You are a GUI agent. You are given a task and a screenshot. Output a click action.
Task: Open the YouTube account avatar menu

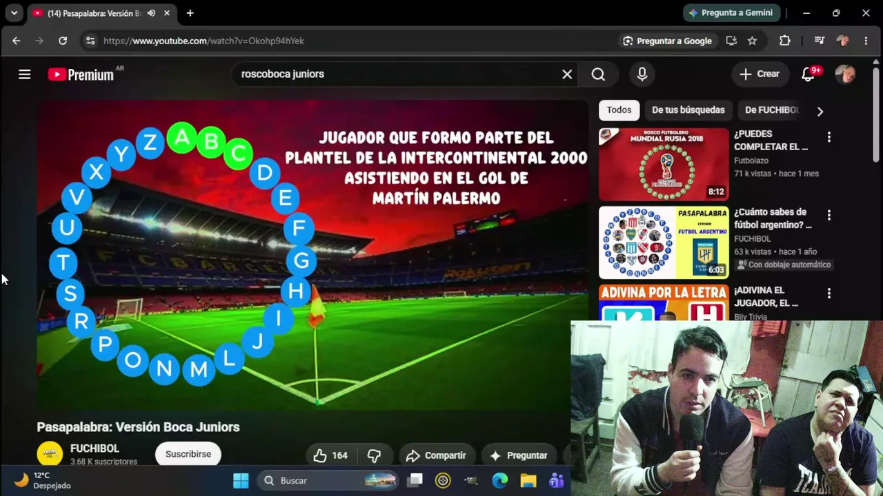(x=845, y=74)
